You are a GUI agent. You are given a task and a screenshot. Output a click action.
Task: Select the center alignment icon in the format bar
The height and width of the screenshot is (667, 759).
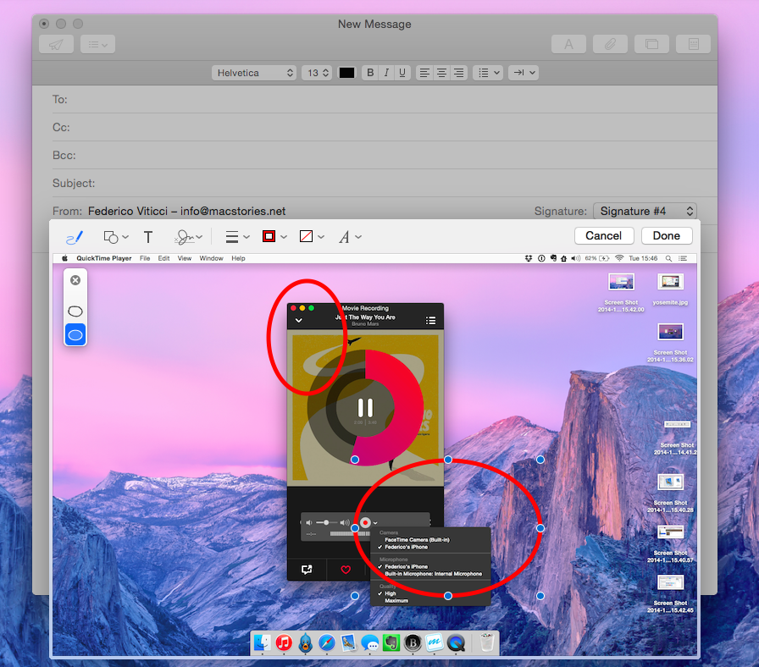[441, 72]
